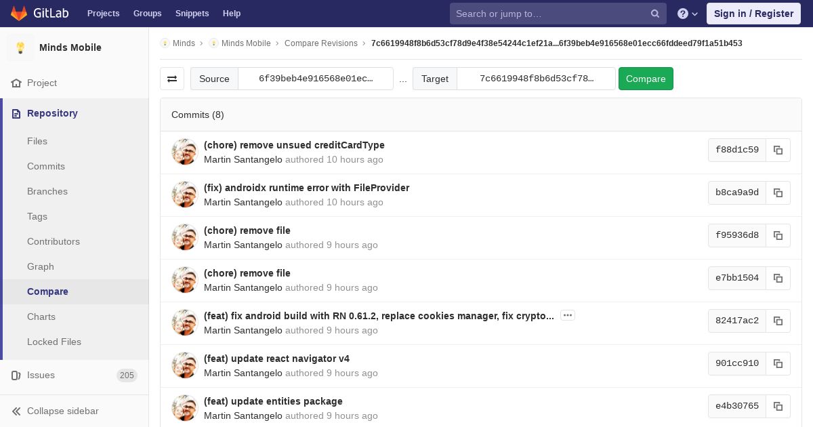Screen dimensions: 813x427
Task: Swap source and target revisions
Action: coord(172,79)
